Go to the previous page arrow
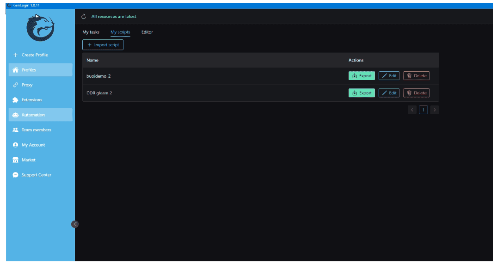The height and width of the screenshot is (265, 497). click(x=412, y=110)
